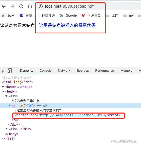This screenshot has width=141, height=147.
Task: Go to the home page icon
Action: pyautogui.click(x=30, y=6)
